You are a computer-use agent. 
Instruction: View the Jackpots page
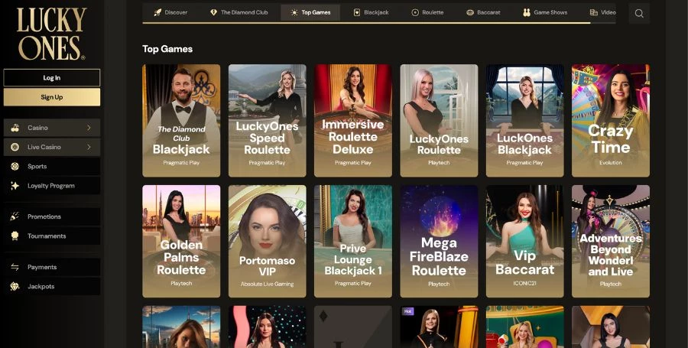coord(52,286)
